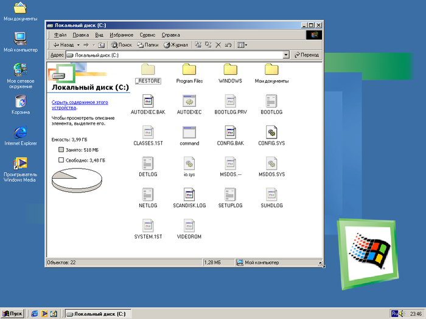426x319 pixels.
Task: Click the Delete (X) toolbar icon
Action: coord(218,45)
